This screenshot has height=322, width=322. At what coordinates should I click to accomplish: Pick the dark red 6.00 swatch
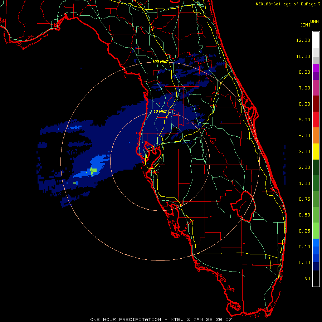tap(316, 104)
